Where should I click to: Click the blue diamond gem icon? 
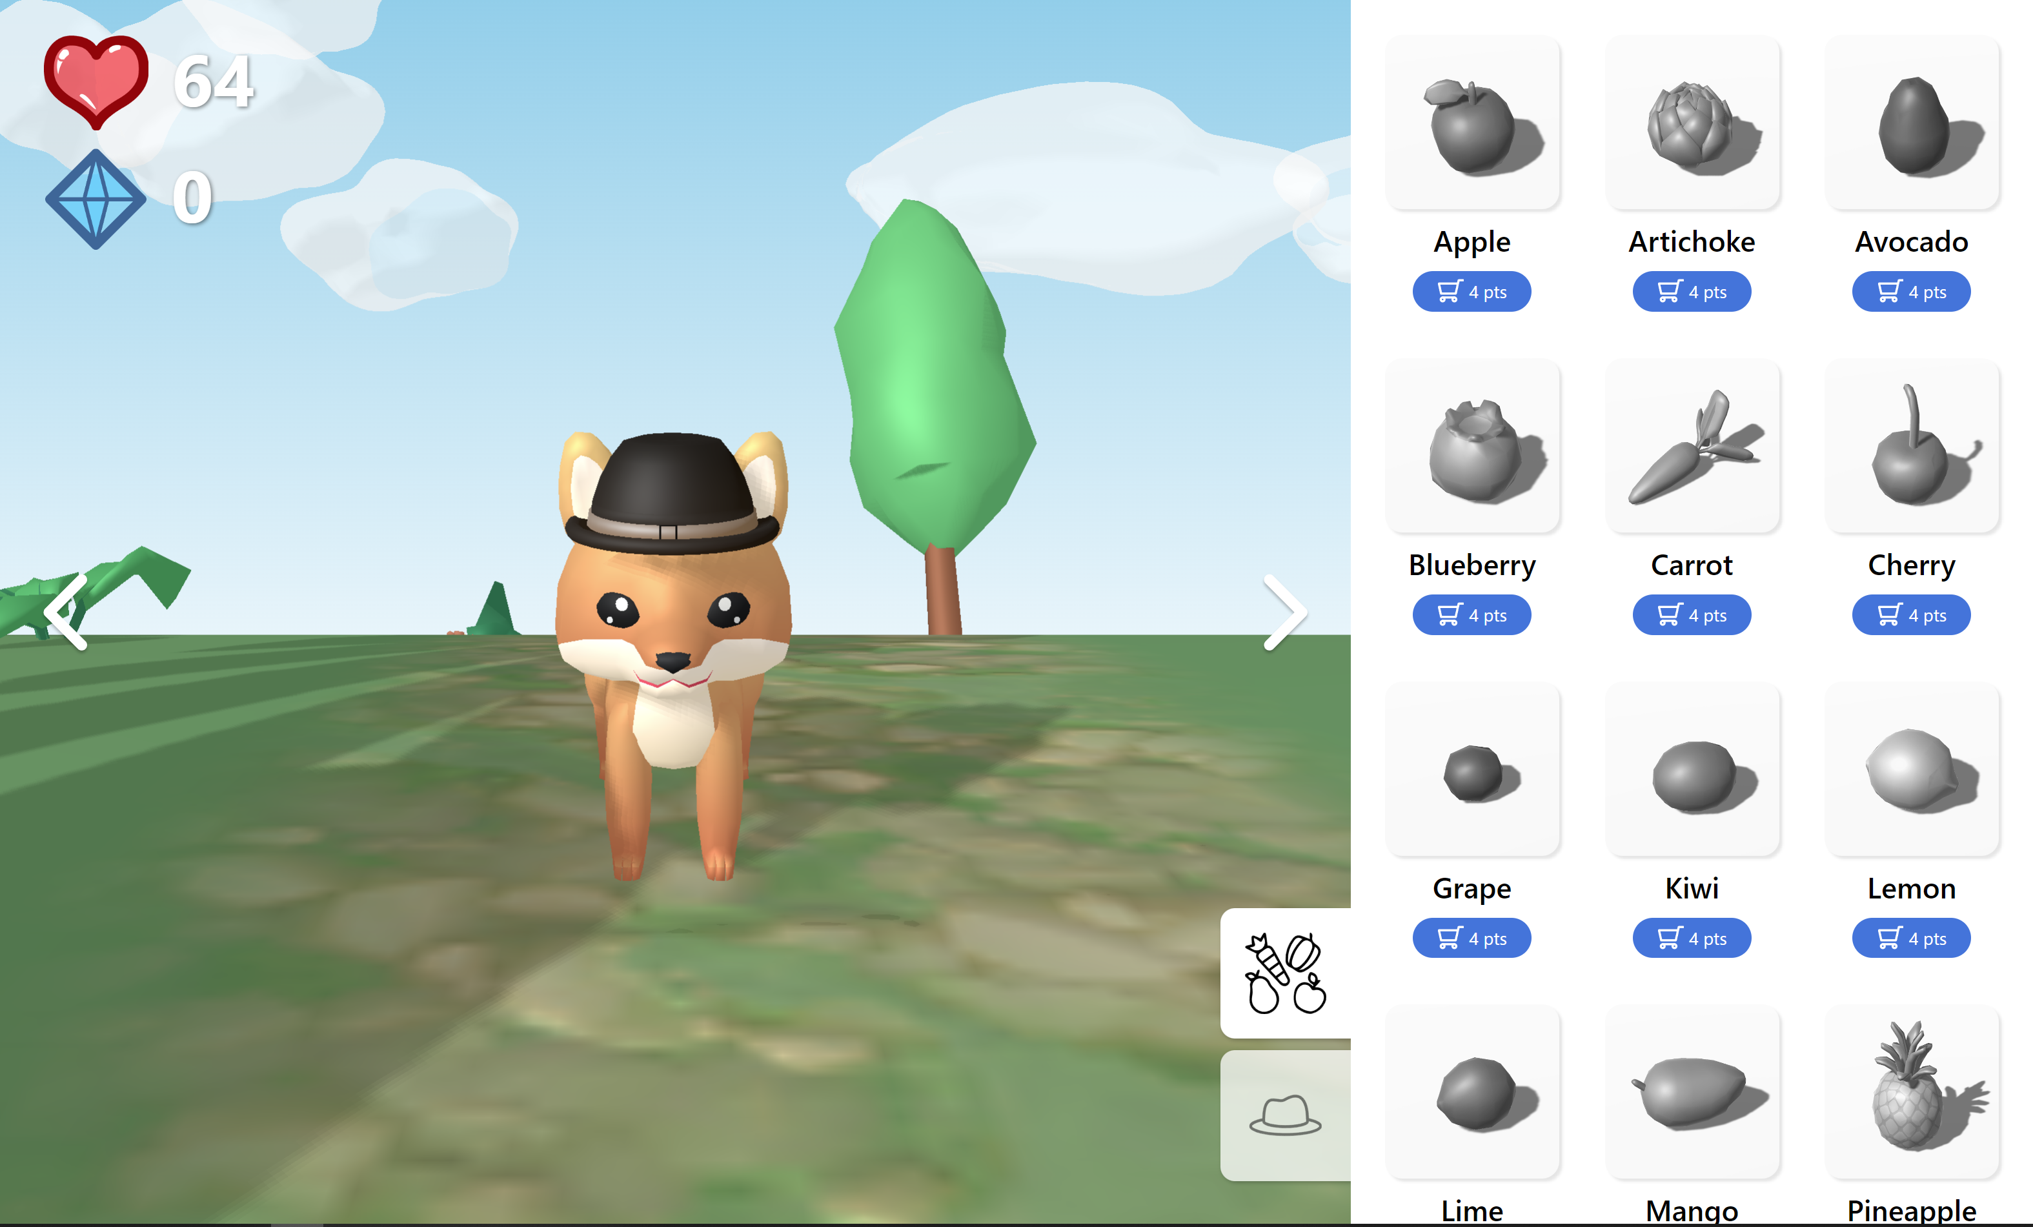pos(96,199)
